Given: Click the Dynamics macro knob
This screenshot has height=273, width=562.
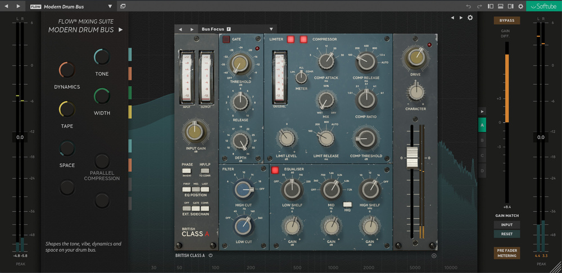Looking at the screenshot, I should 67,70.
